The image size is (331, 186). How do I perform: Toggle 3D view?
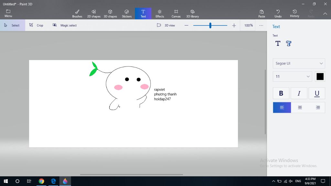166,25
